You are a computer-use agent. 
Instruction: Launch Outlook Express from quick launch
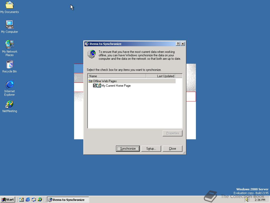pyautogui.click(x=34, y=200)
